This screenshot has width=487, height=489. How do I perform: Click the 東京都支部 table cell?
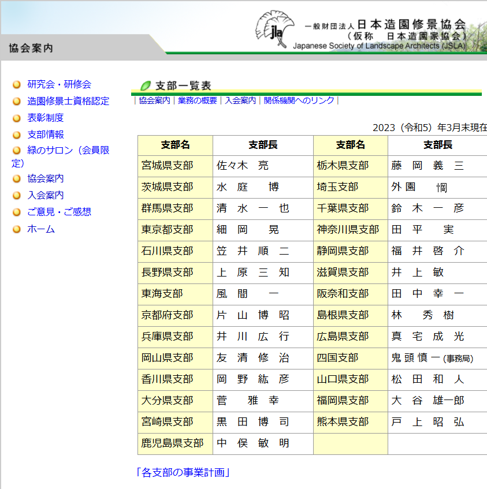pos(168,230)
